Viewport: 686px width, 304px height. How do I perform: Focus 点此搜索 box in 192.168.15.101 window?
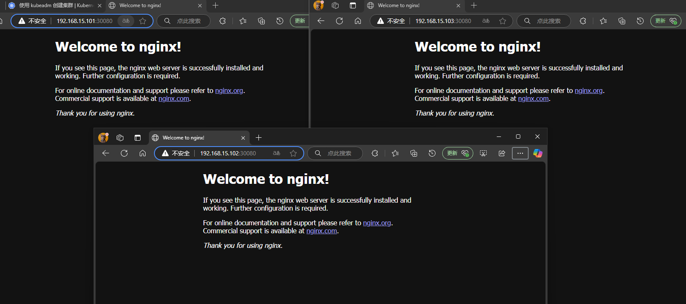pos(184,21)
